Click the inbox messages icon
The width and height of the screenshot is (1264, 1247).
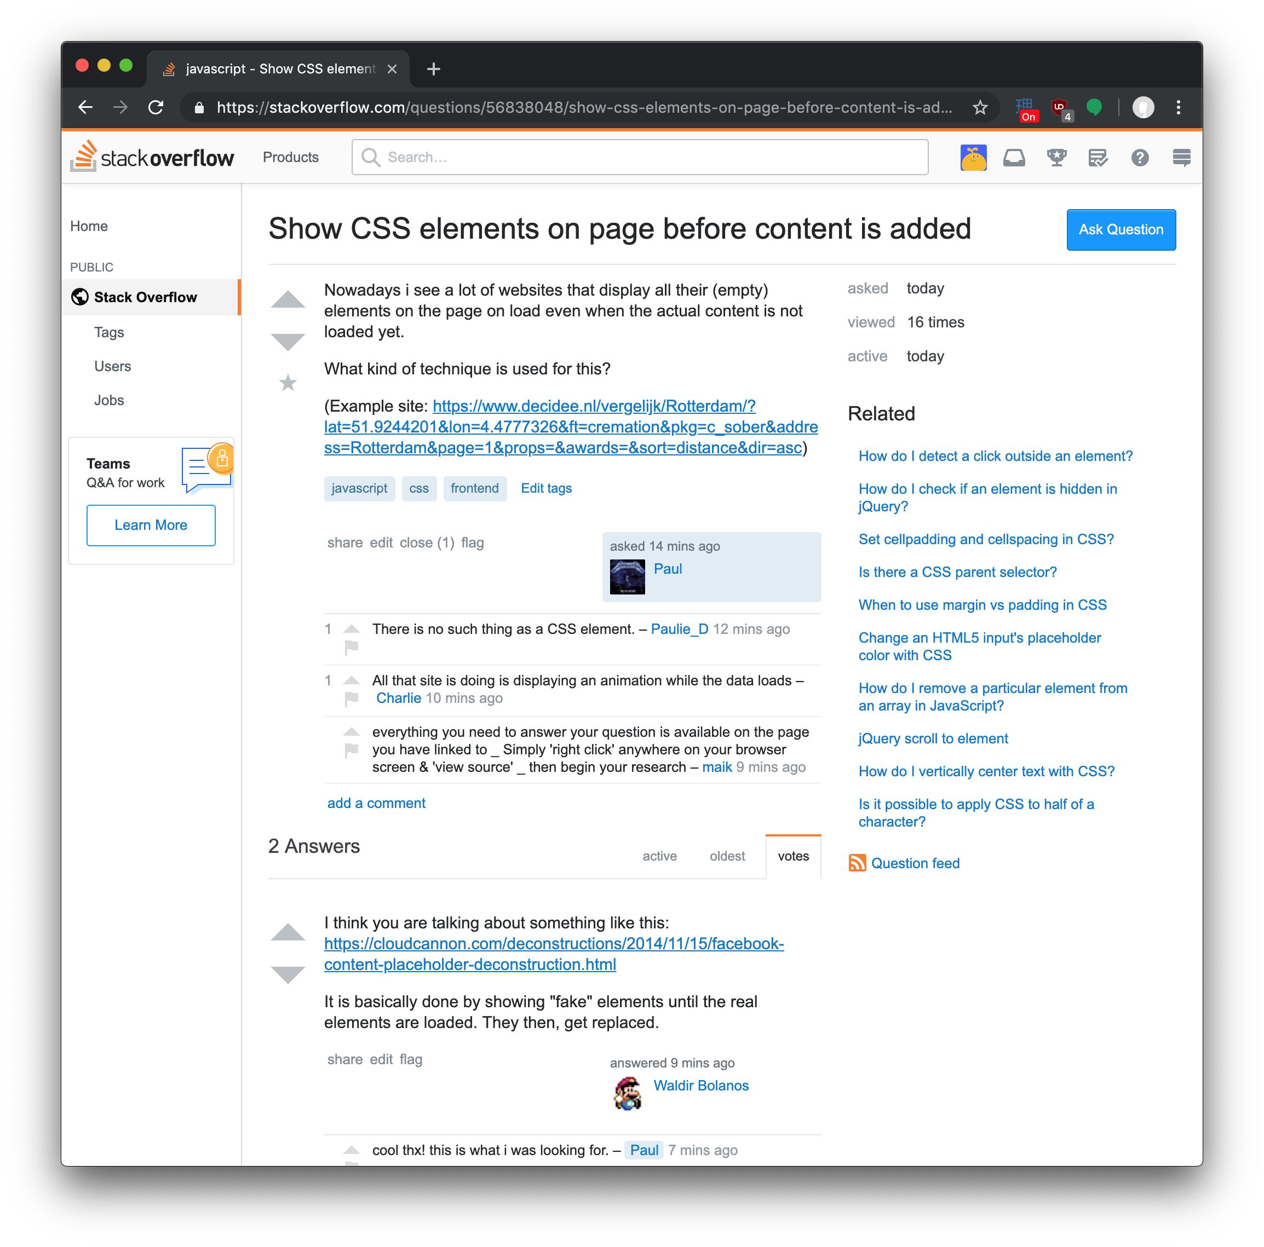(x=1014, y=158)
